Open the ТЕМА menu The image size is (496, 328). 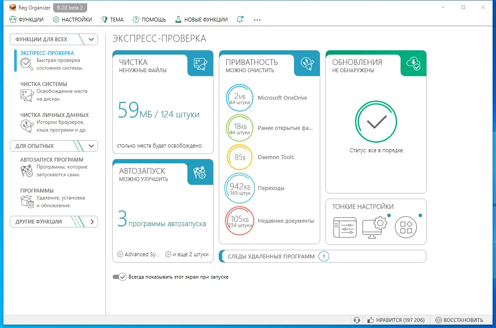(112, 20)
